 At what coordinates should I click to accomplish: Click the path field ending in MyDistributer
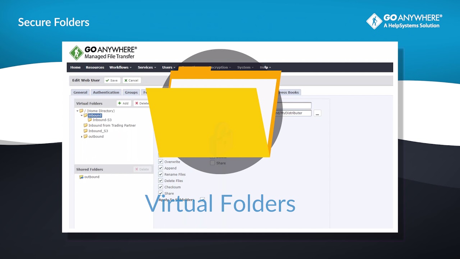(293, 113)
